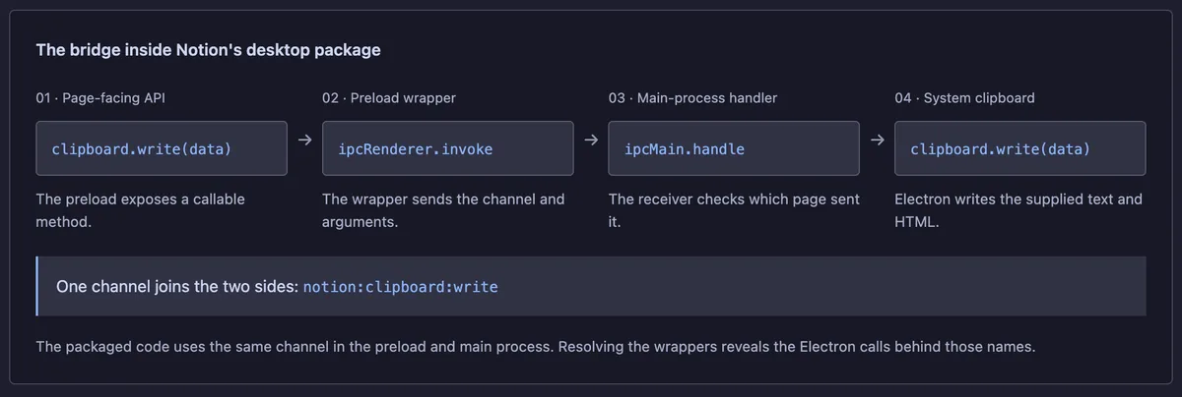Viewport: 1182px width, 397px height.
Task: Click the text "The preload exposes a callable method."
Action: pos(141,210)
